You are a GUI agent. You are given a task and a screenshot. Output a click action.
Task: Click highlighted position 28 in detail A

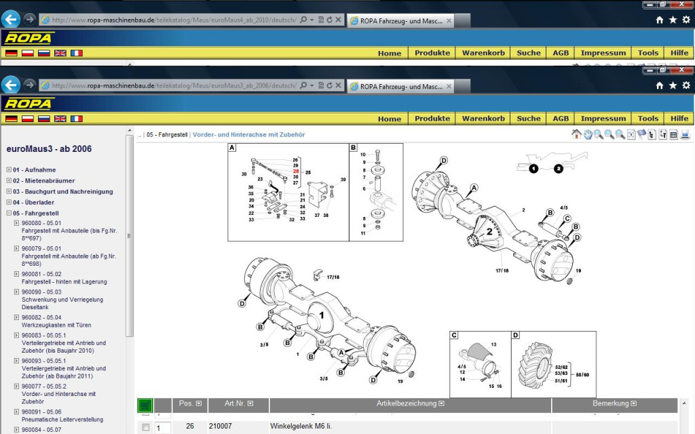(x=296, y=171)
